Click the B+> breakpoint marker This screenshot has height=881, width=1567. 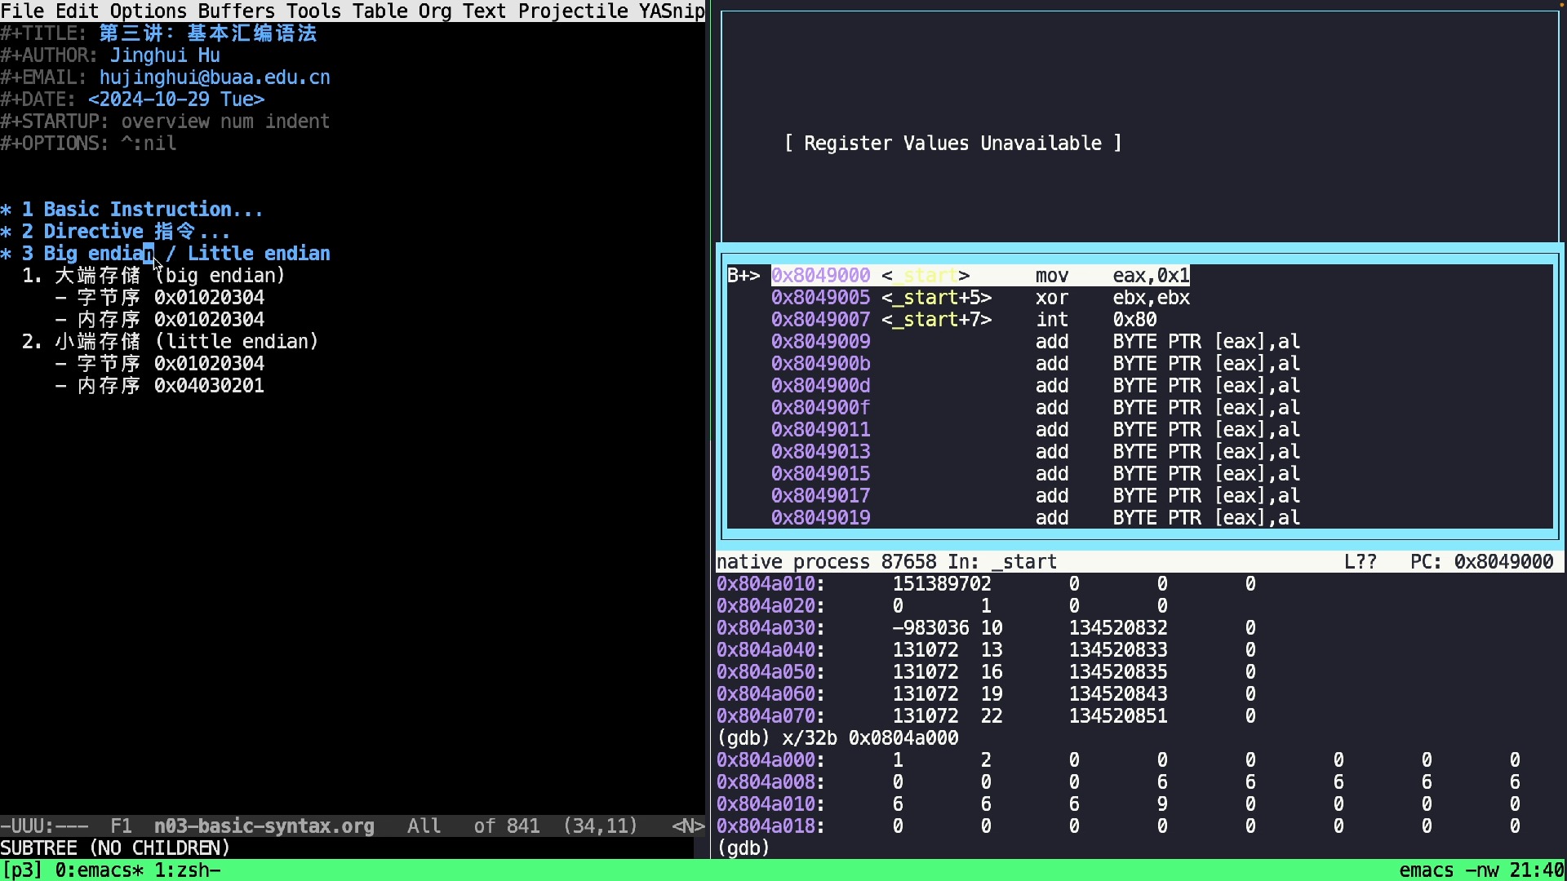743,276
